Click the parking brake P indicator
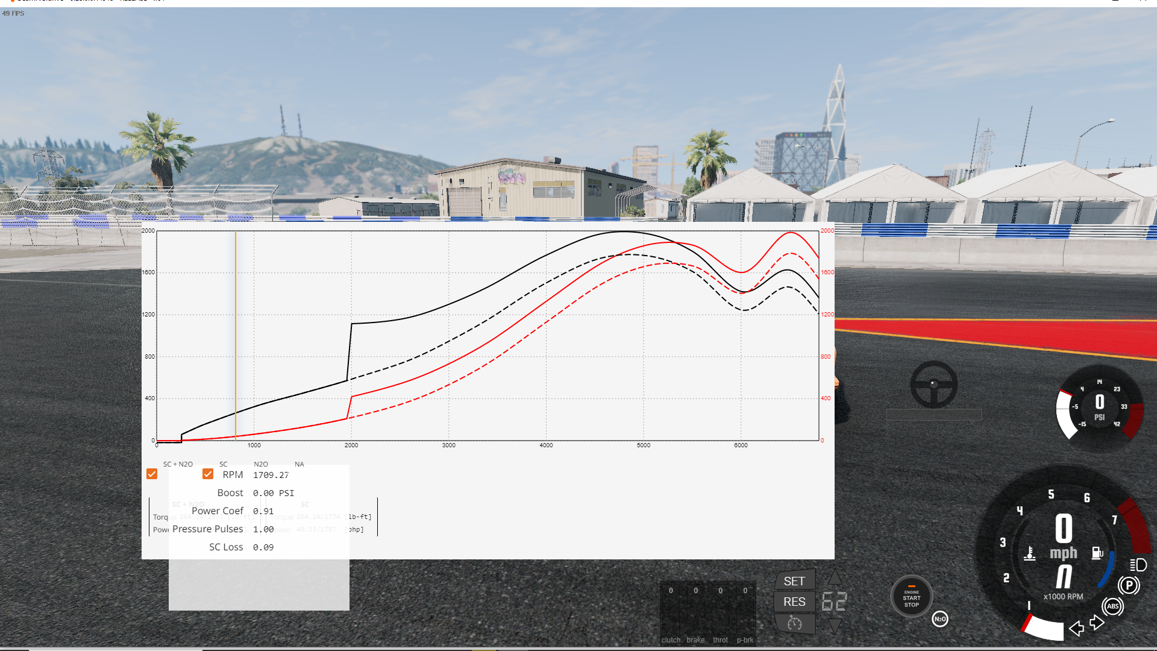The image size is (1157, 651). click(1129, 585)
